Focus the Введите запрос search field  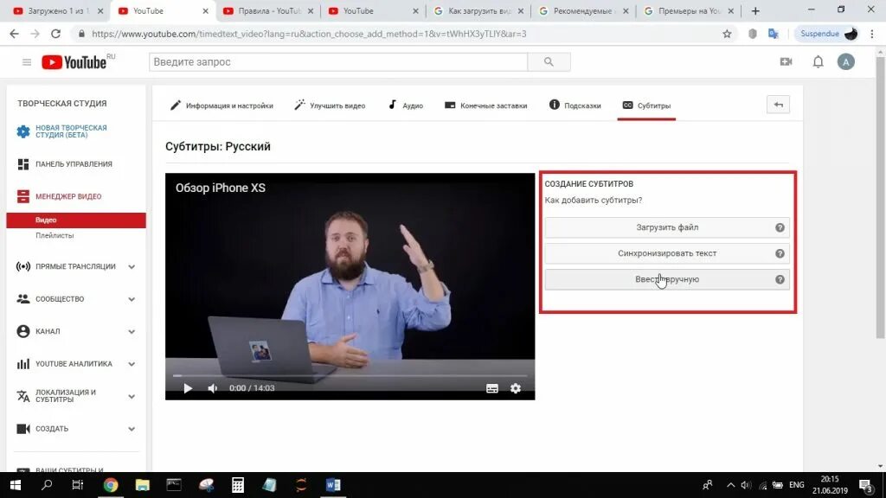point(338,62)
